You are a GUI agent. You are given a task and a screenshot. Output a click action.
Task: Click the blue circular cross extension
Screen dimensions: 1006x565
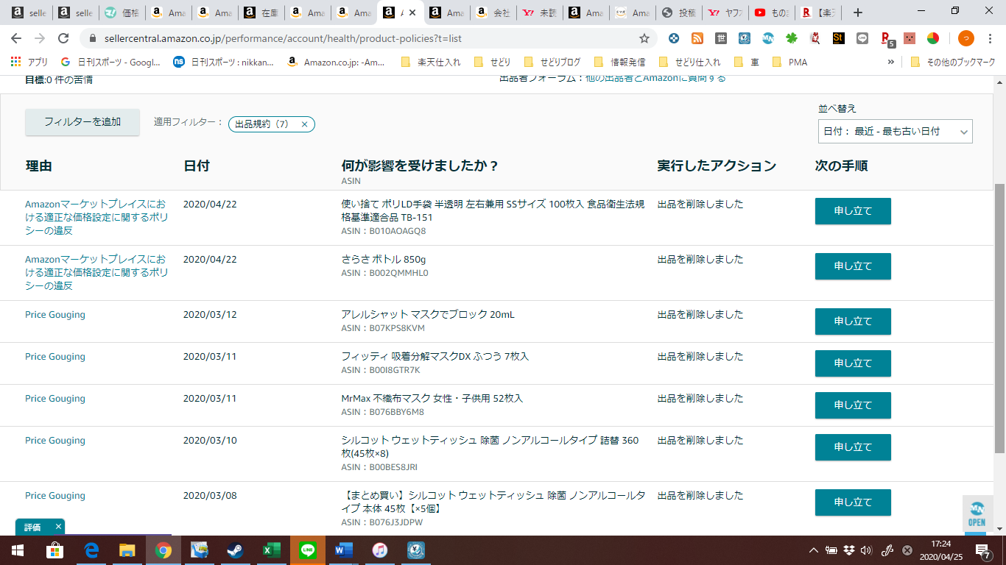(x=674, y=38)
